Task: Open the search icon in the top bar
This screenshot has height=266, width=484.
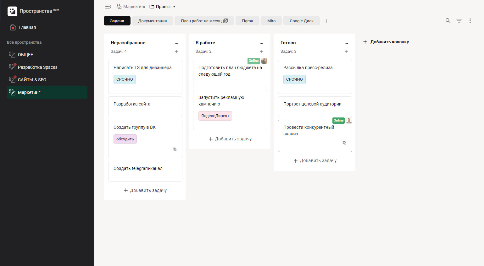Action: tap(448, 21)
